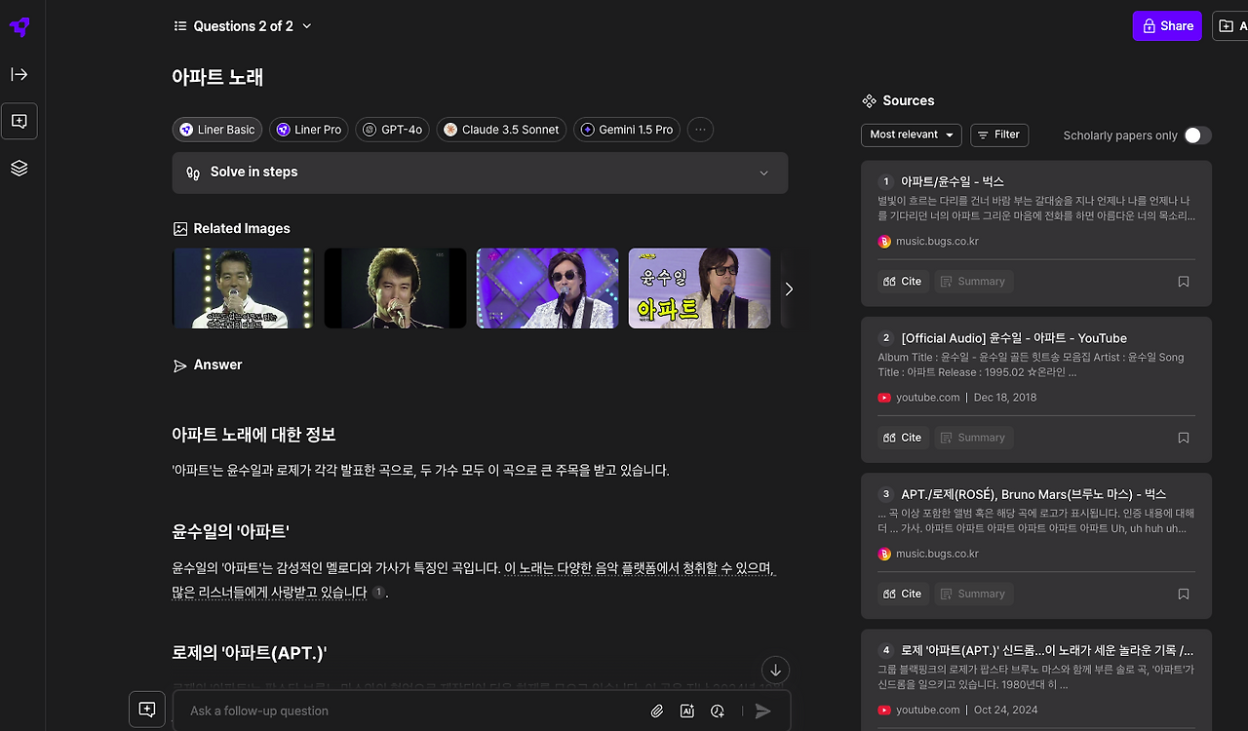Select the Liner Pro model
This screenshot has height=731, width=1248.
tap(308, 129)
